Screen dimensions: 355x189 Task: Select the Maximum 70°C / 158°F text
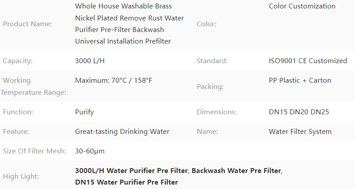pyautogui.click(x=114, y=80)
